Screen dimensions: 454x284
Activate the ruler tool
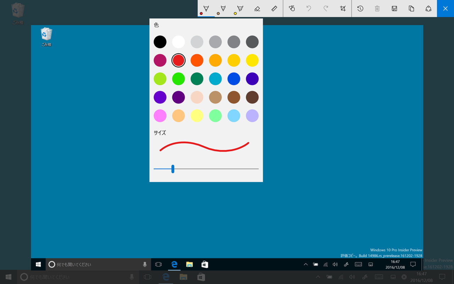pyautogui.click(x=274, y=9)
